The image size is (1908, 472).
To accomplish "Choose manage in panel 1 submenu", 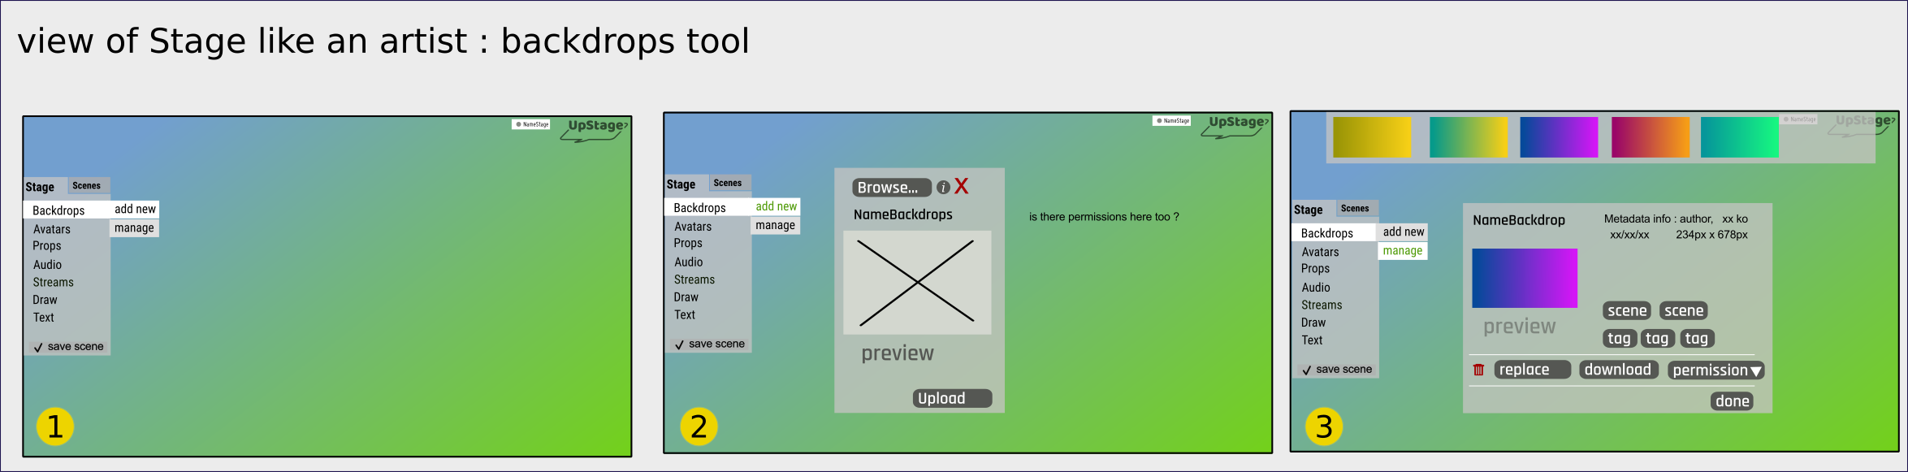I will click(134, 228).
